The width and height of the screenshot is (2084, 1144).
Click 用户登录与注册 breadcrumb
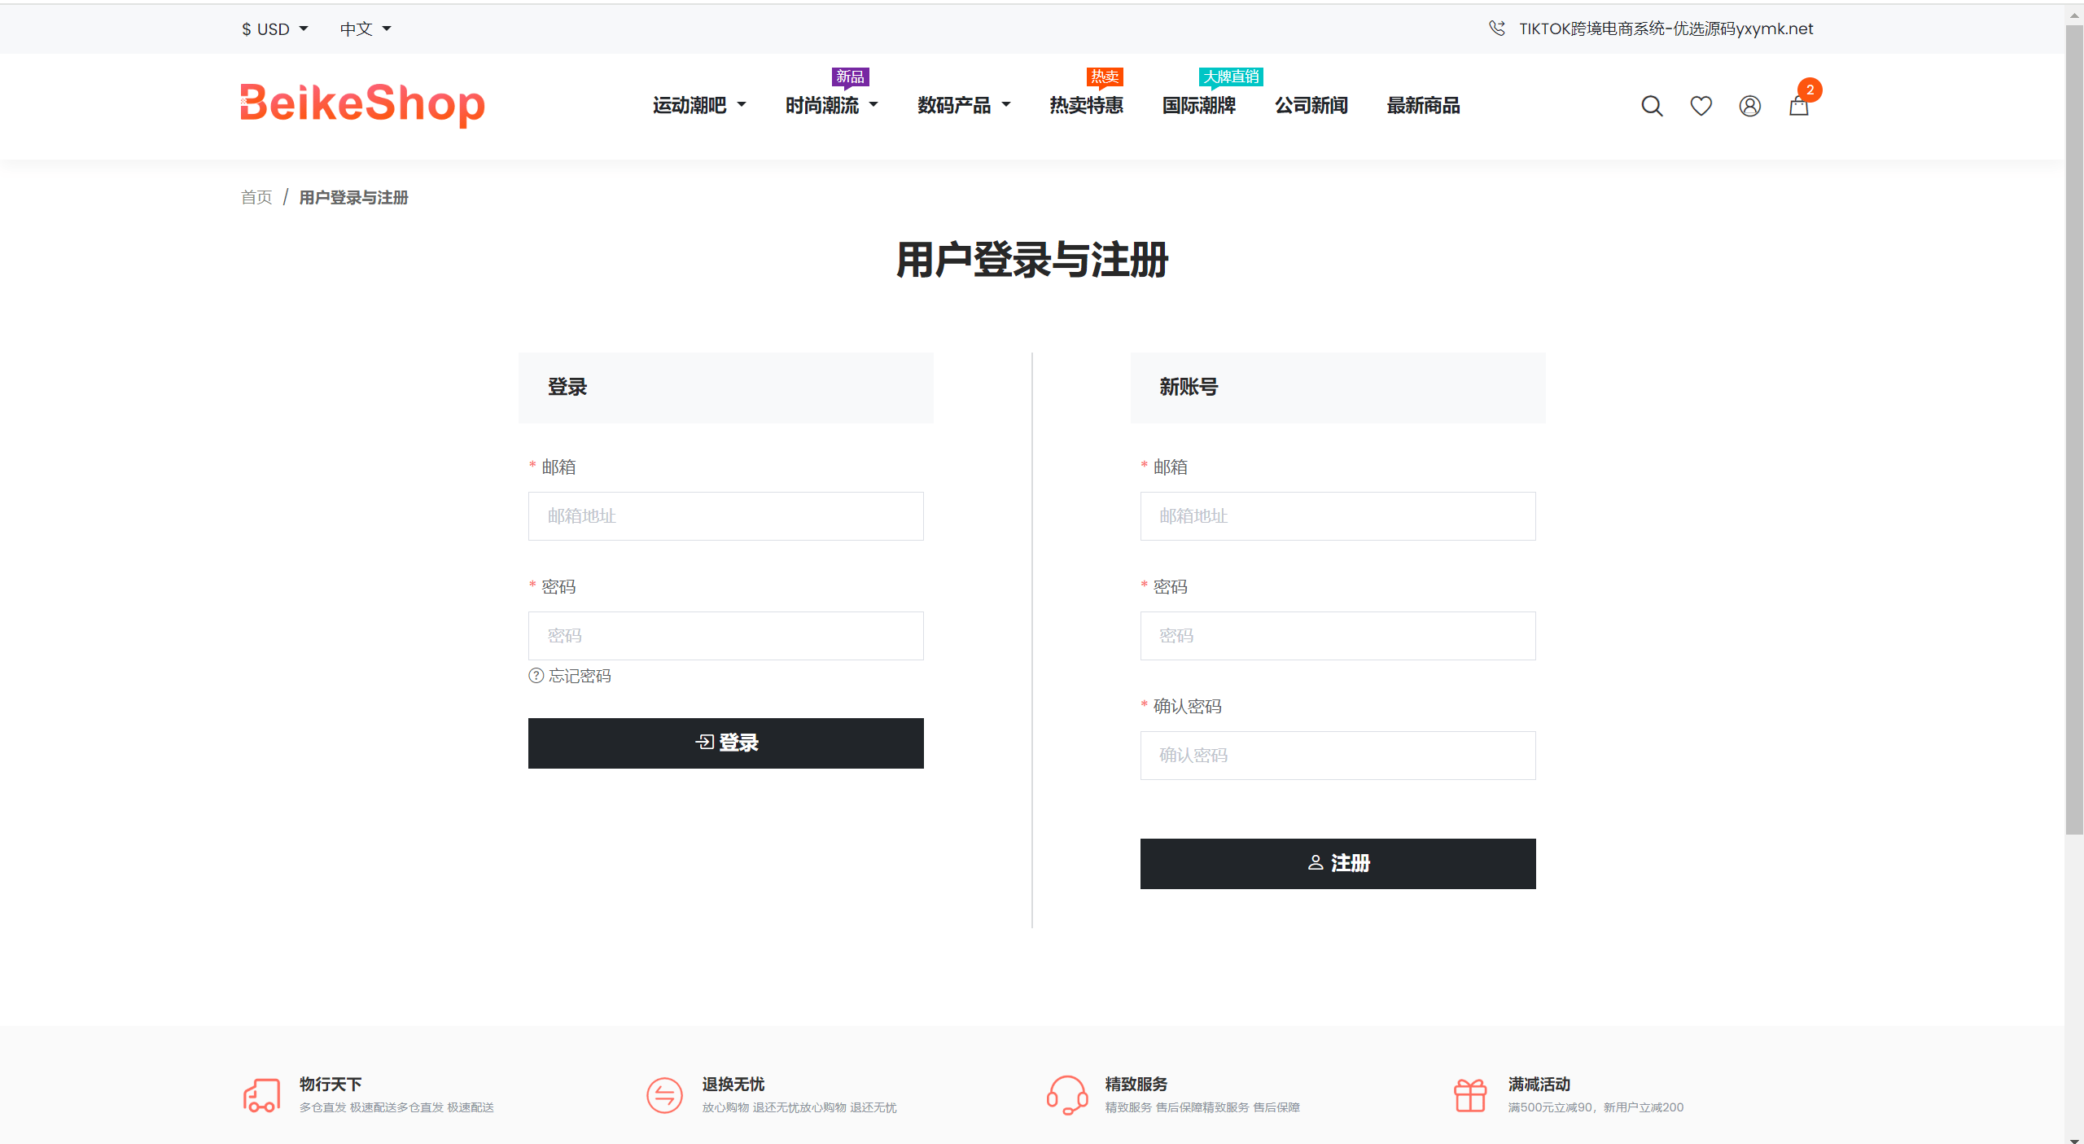[353, 198]
